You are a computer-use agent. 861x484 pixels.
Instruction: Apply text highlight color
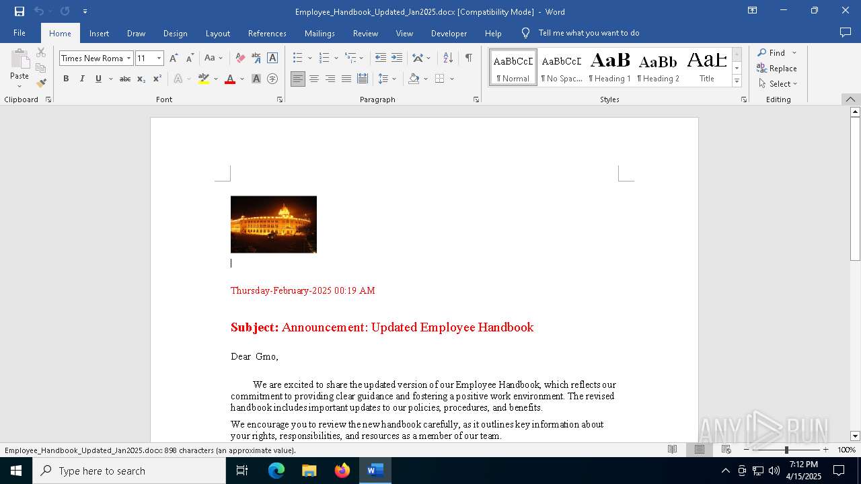204,79
